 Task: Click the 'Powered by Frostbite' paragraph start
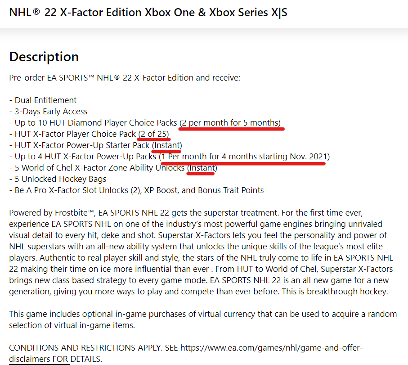(x=51, y=213)
